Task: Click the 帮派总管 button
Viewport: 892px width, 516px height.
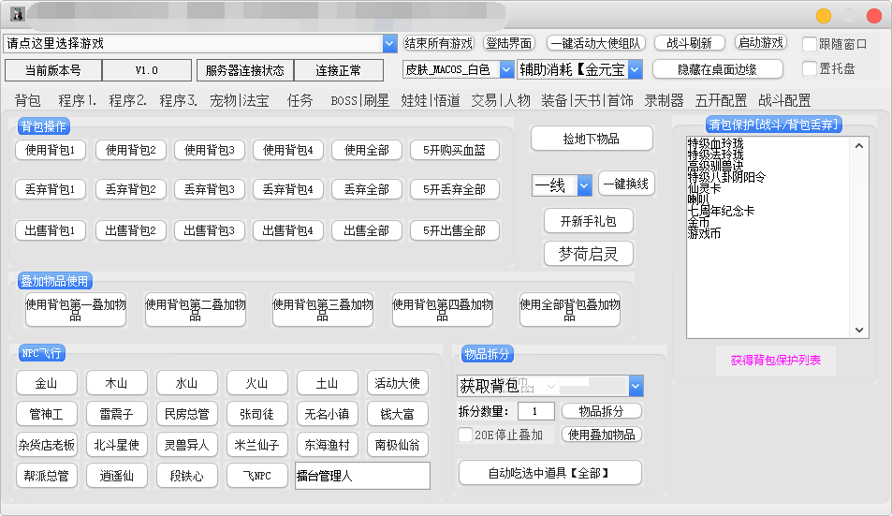Action: pyautogui.click(x=46, y=476)
